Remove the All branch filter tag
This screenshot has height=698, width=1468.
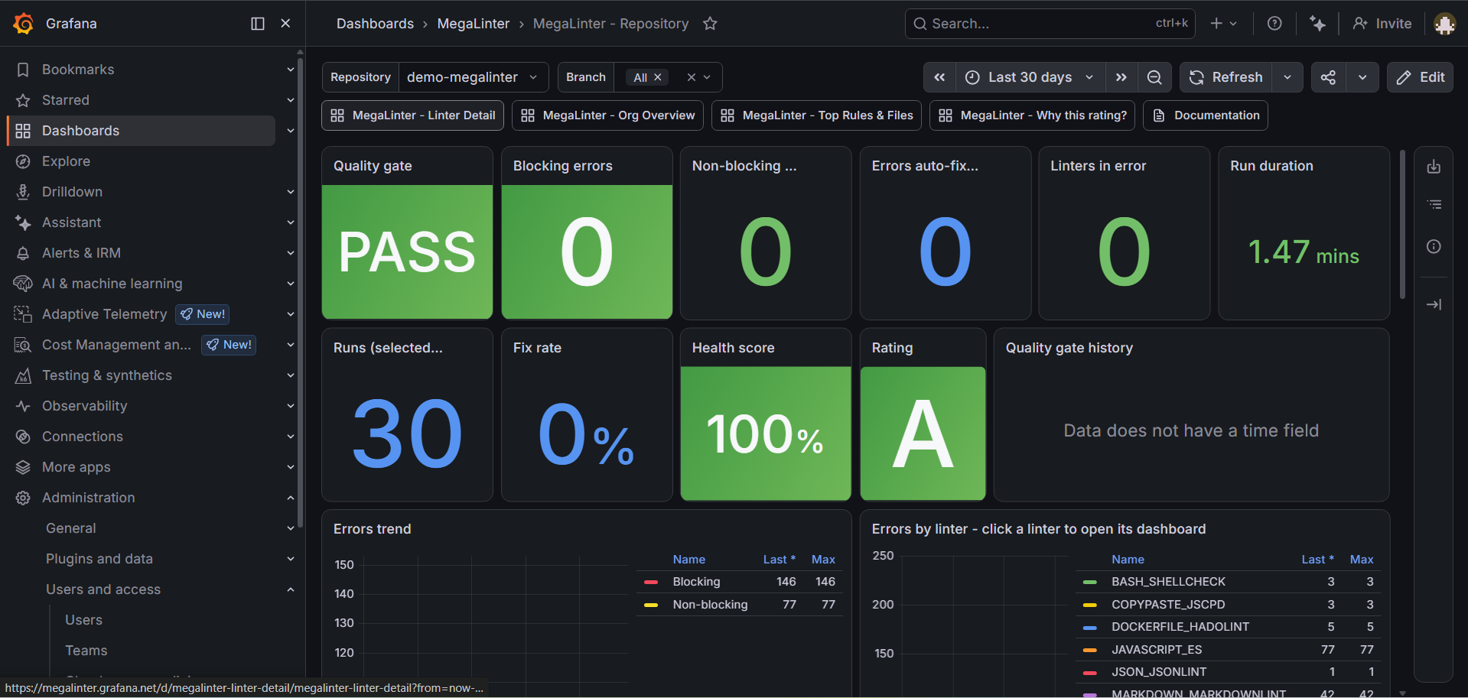pos(657,77)
